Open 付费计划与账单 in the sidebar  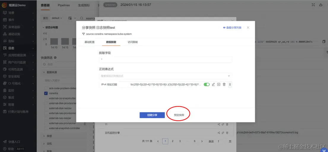[x=18, y=112]
